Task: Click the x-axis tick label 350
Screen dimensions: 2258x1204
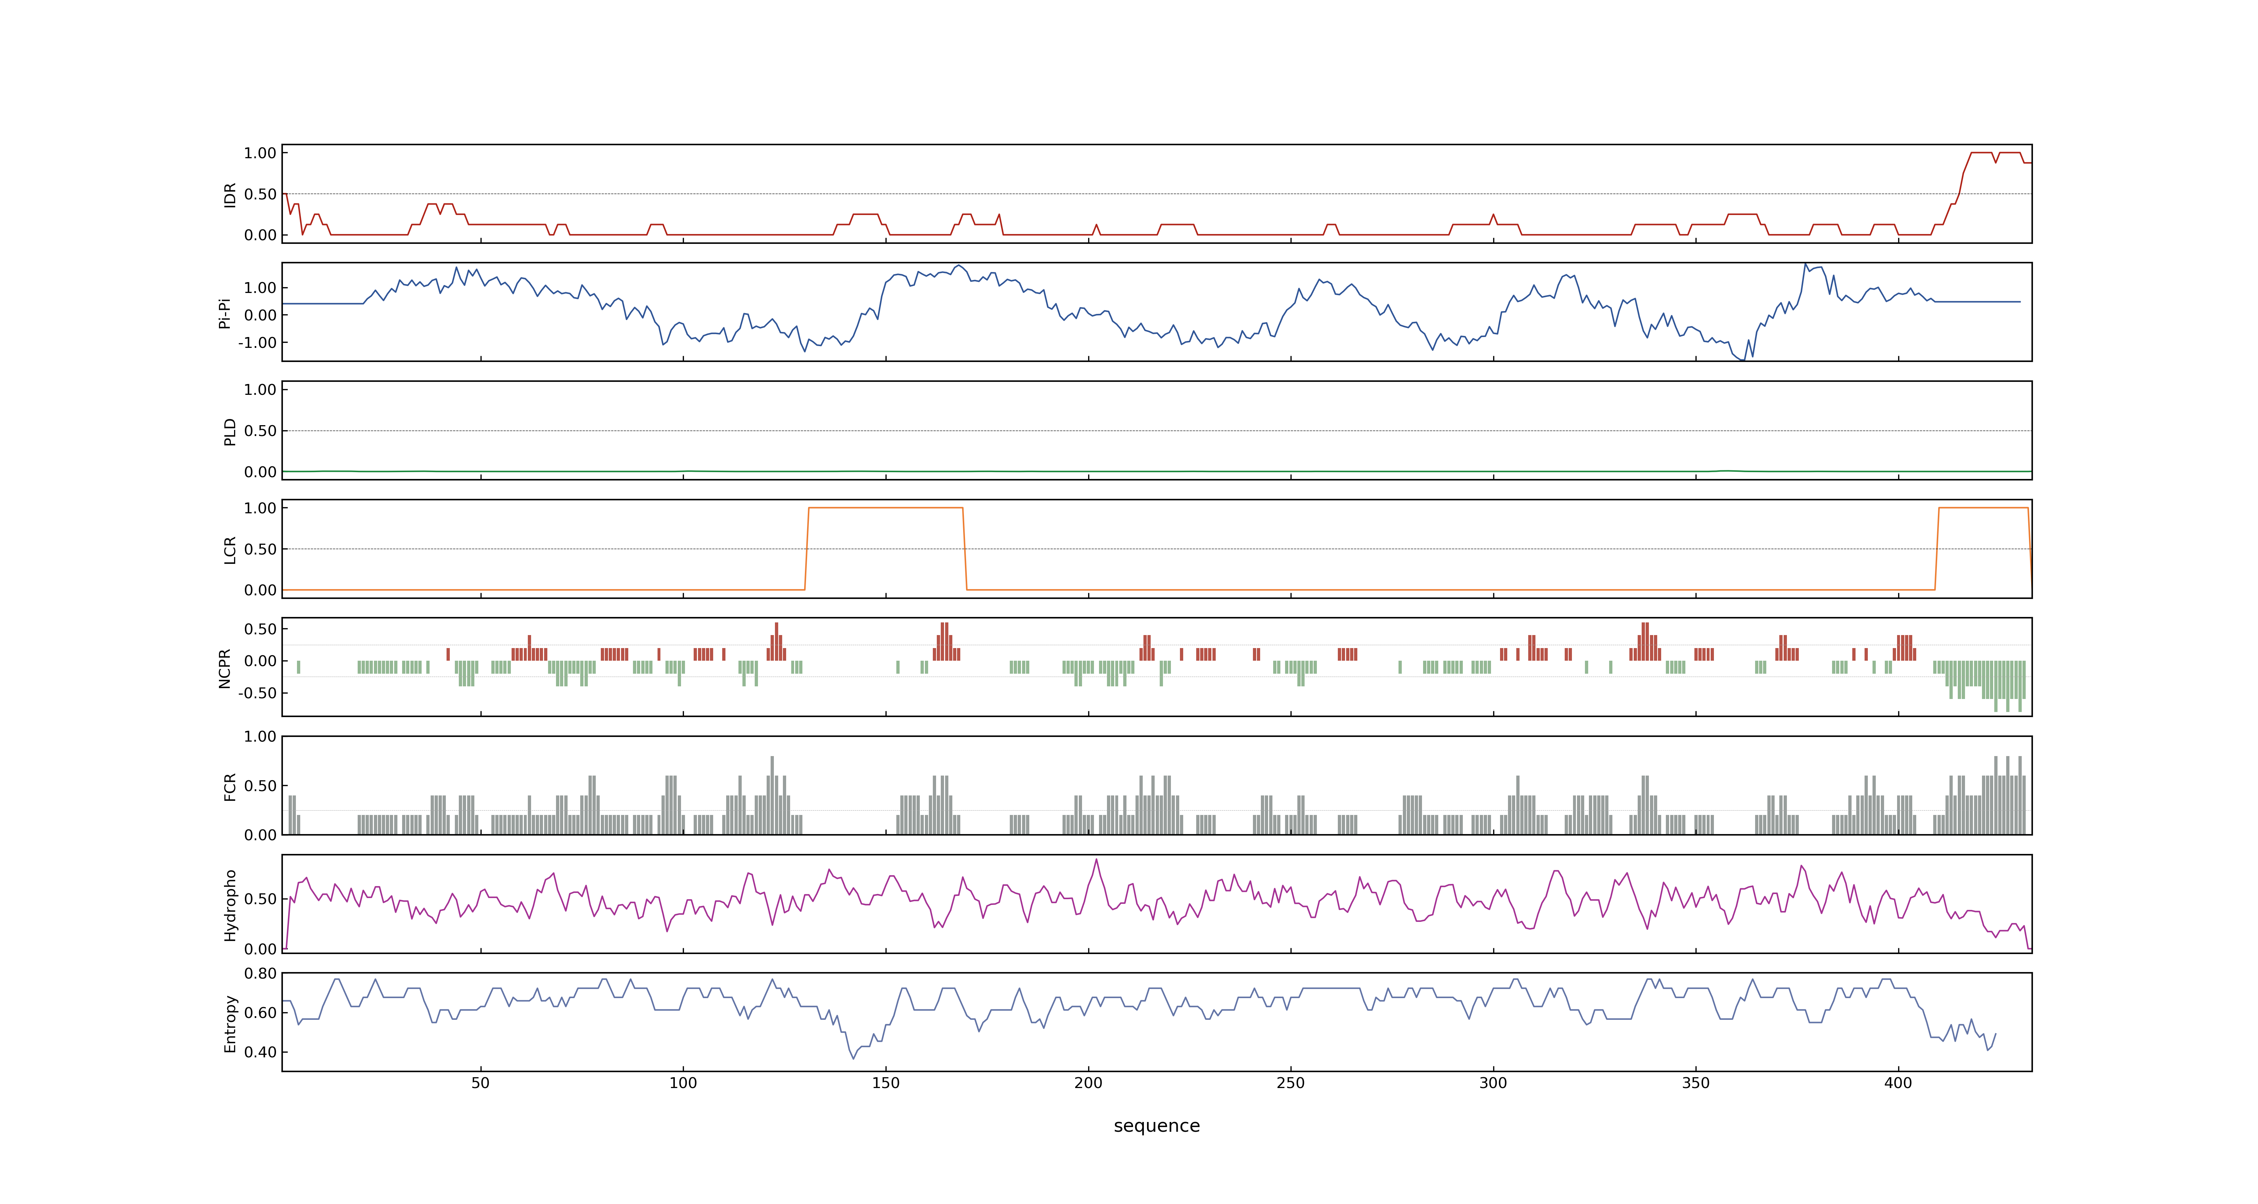Action: [x=1695, y=1083]
